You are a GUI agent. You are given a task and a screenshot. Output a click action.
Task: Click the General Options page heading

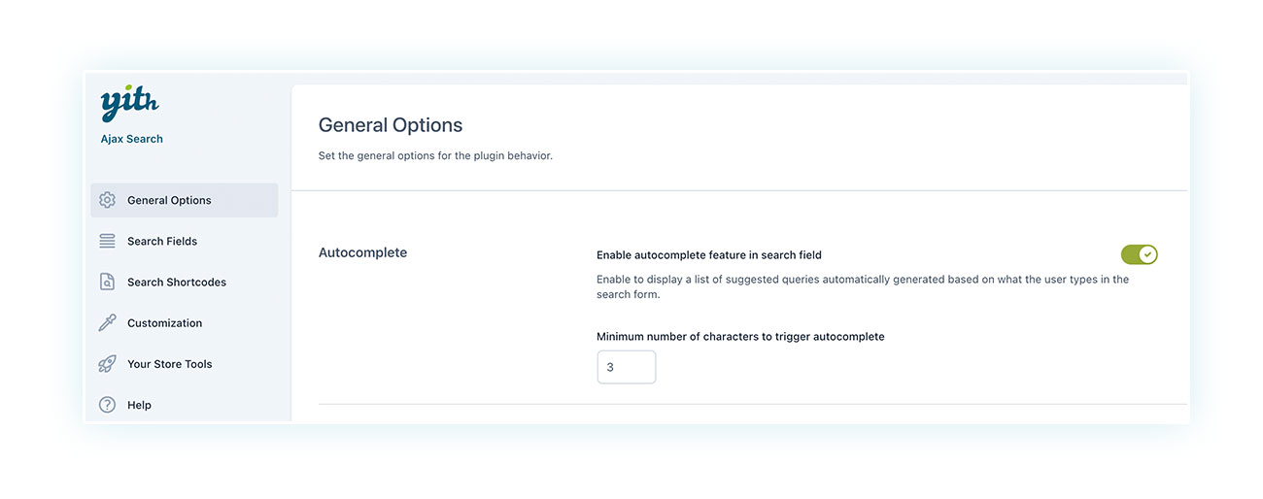391,125
